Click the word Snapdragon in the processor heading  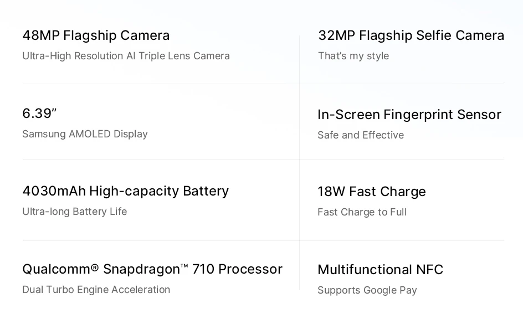click(x=141, y=269)
